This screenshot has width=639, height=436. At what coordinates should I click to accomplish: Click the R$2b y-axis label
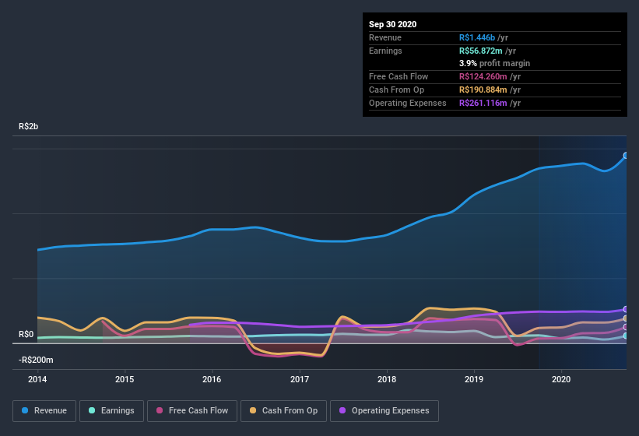29,126
